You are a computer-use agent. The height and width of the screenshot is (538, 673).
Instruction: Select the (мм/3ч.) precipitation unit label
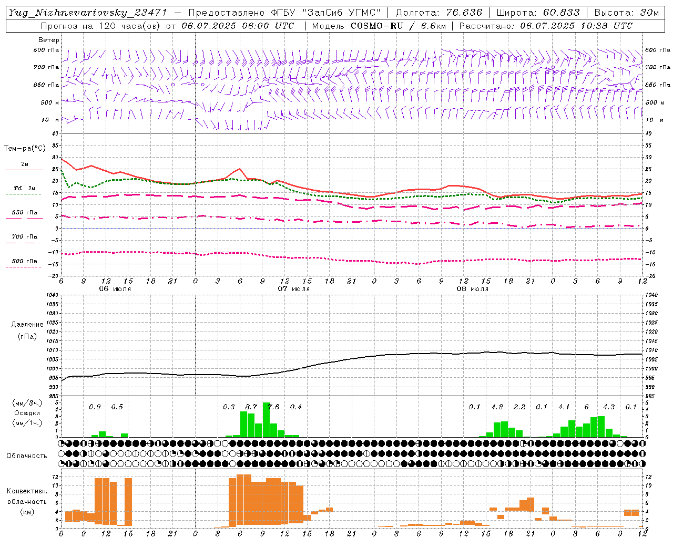[x=27, y=403]
